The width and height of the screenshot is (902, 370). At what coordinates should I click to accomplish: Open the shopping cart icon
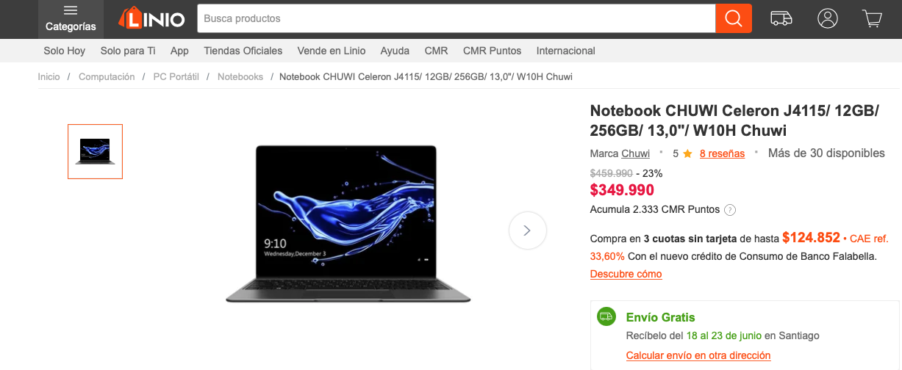pyautogui.click(x=873, y=18)
